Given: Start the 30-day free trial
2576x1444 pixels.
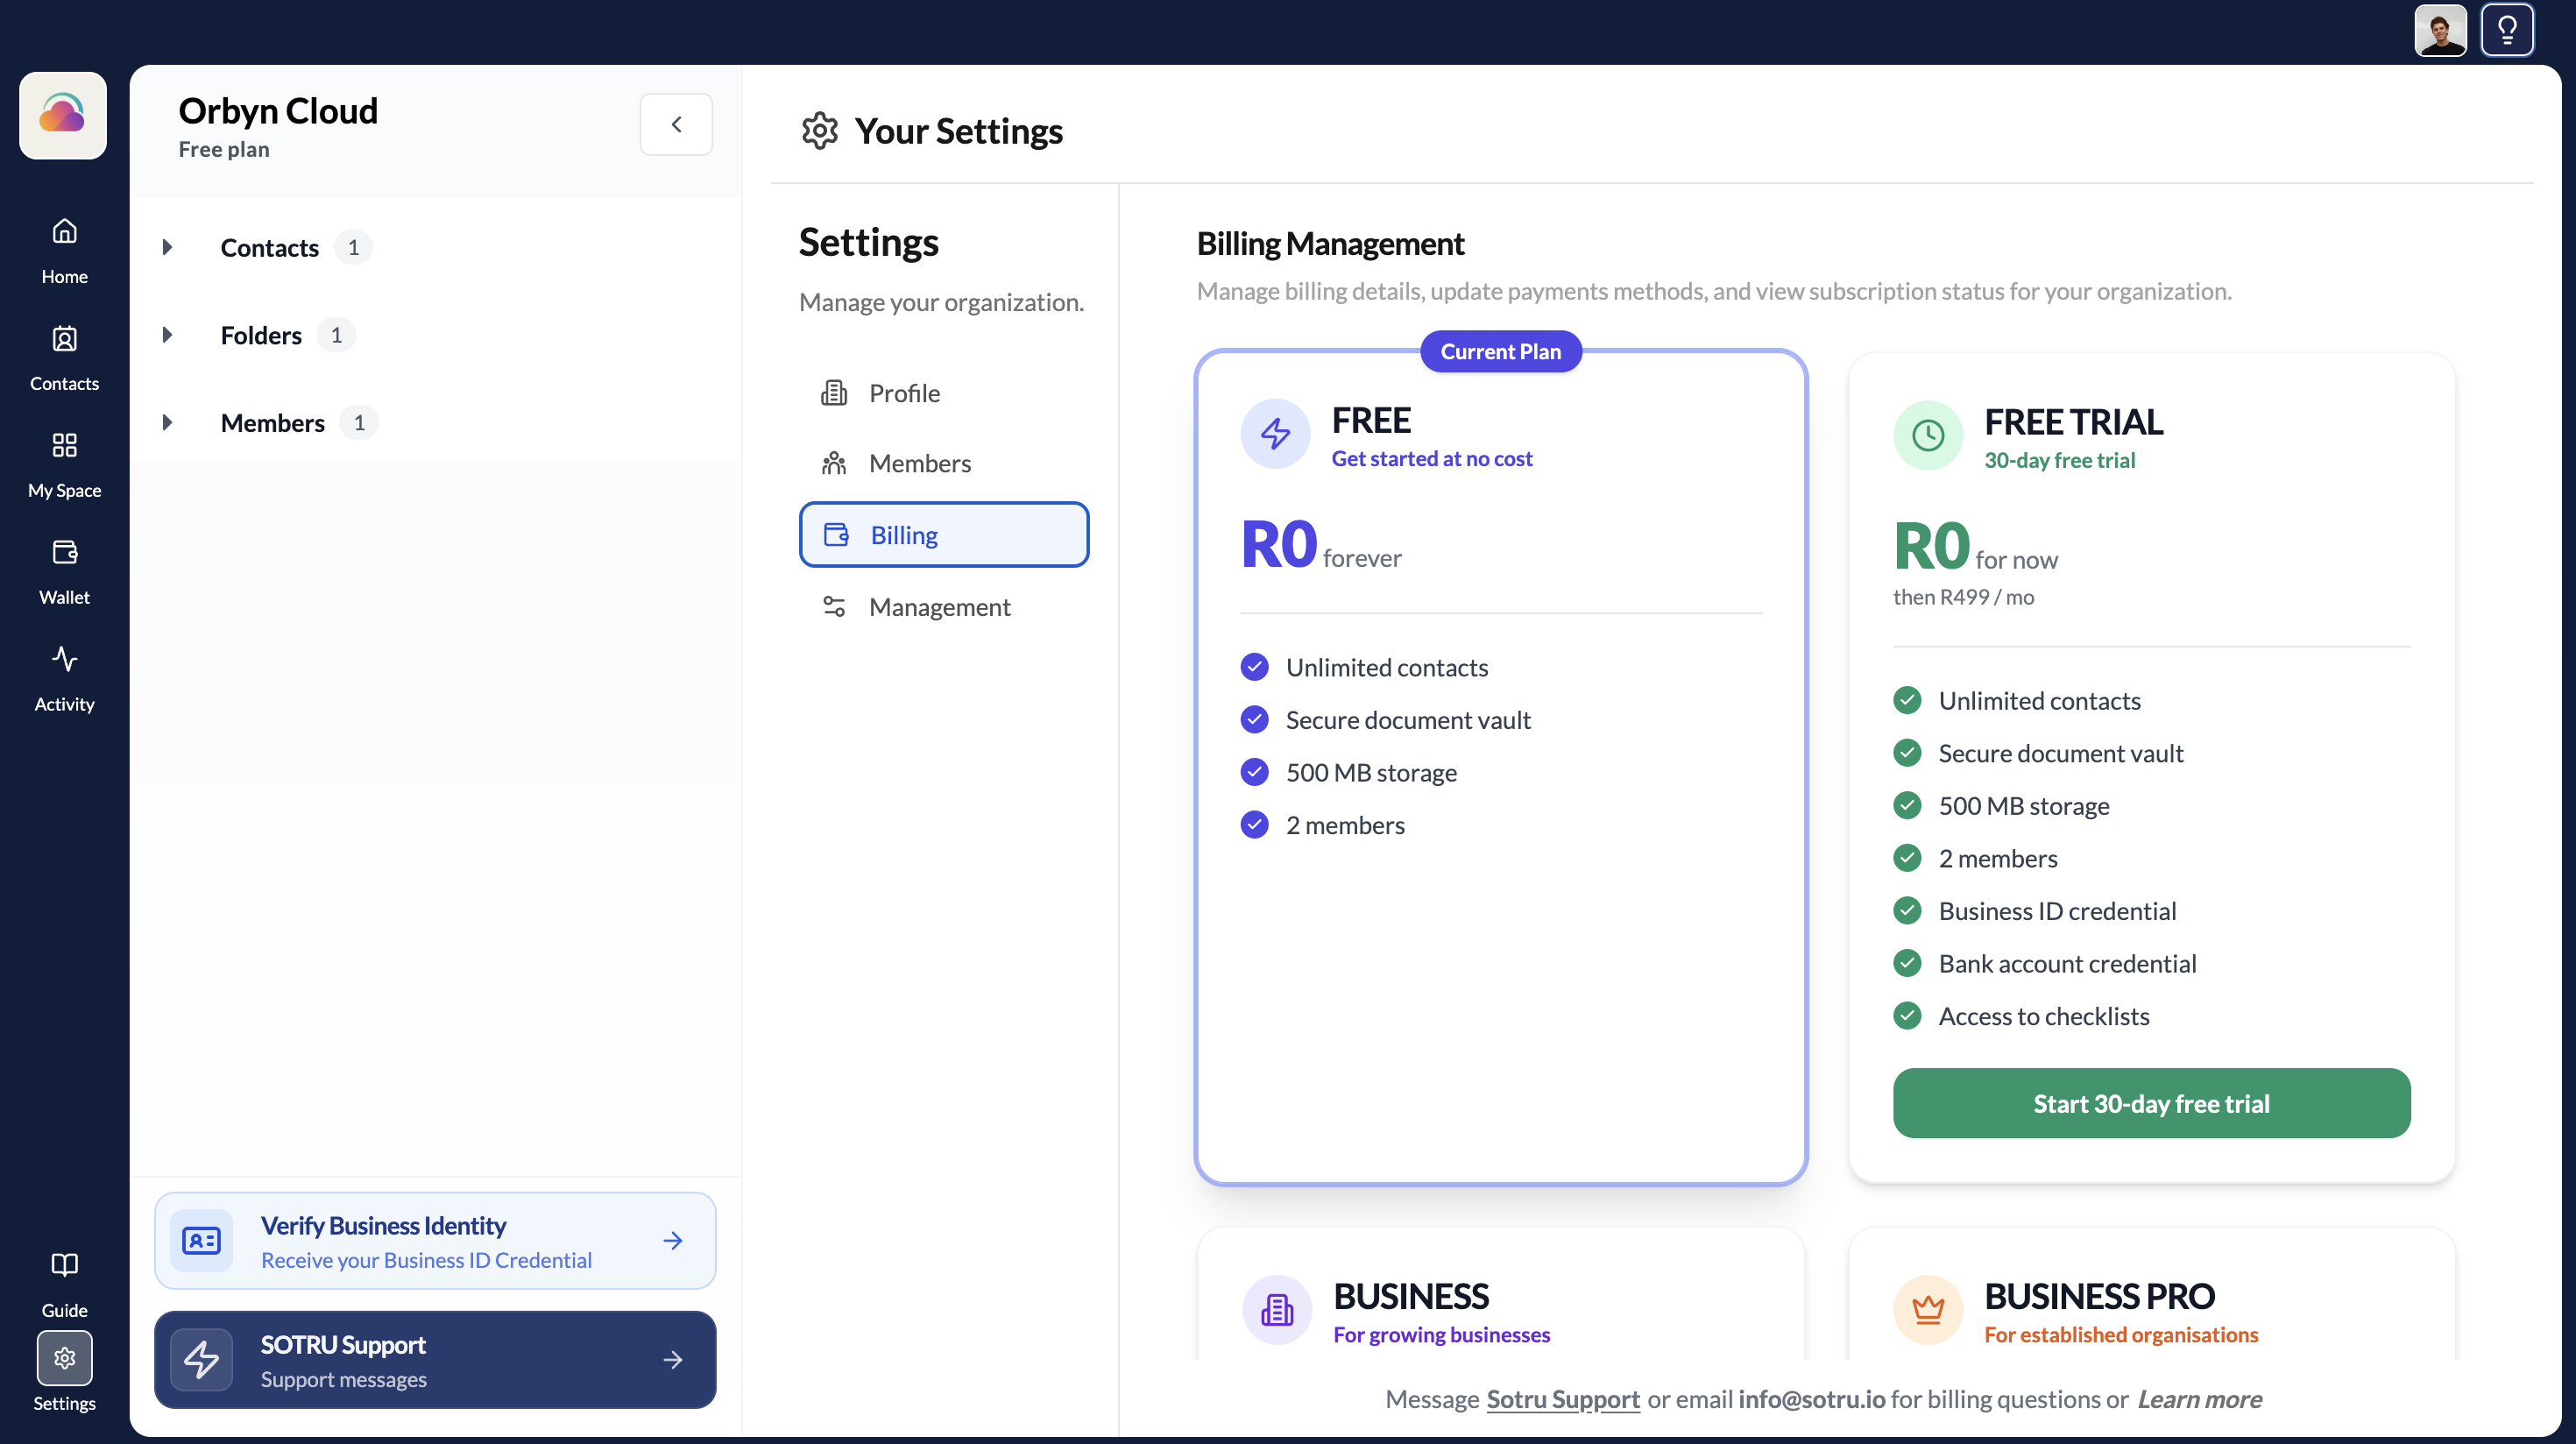Looking at the screenshot, I should click(x=2151, y=1103).
